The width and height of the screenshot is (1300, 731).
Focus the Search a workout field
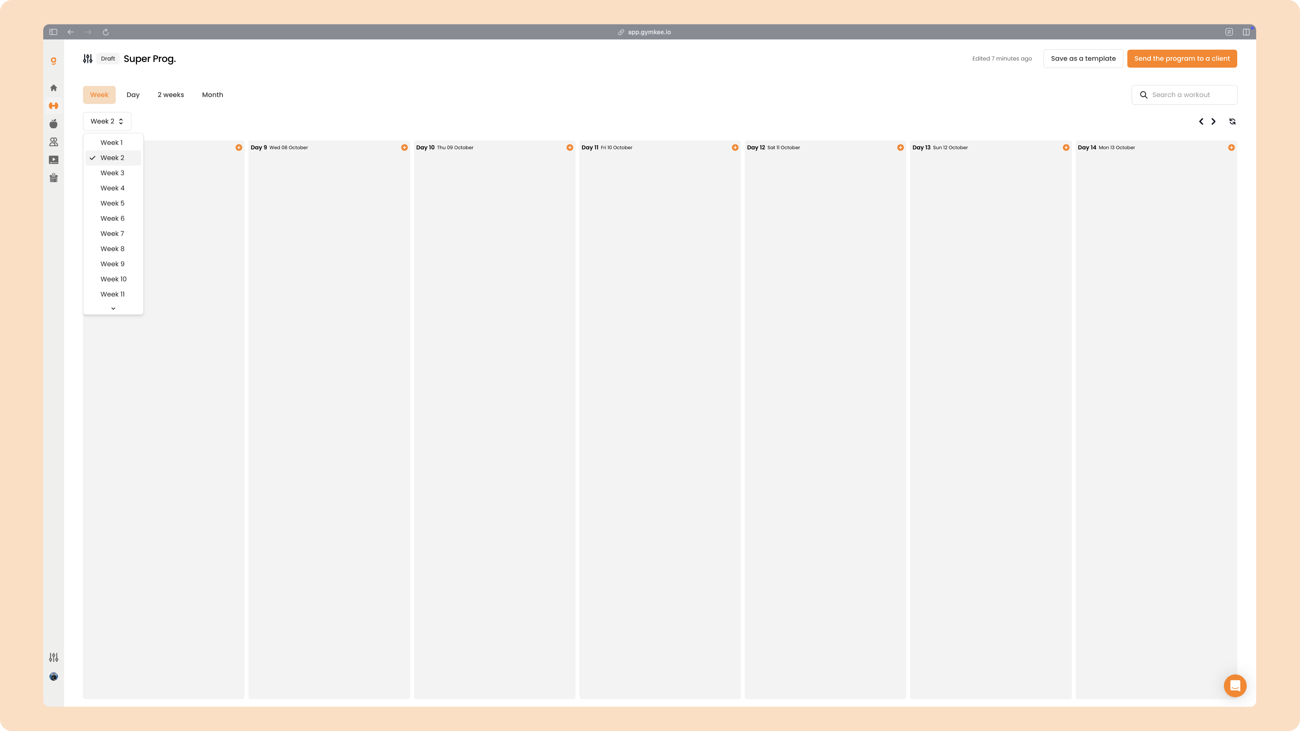pos(1184,95)
